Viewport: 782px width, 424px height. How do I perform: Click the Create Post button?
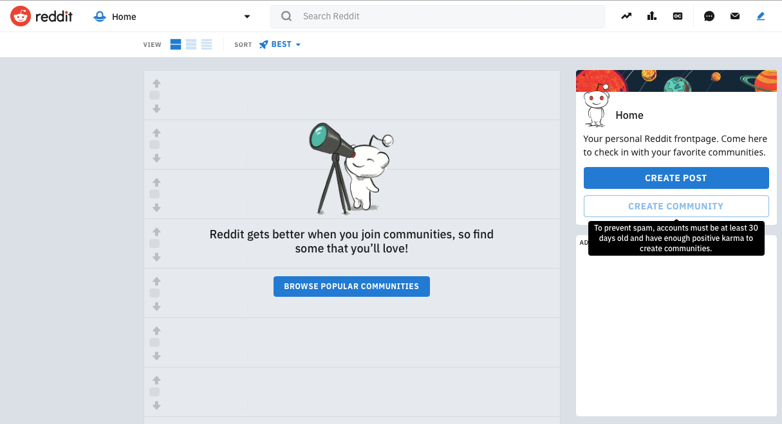[676, 178]
